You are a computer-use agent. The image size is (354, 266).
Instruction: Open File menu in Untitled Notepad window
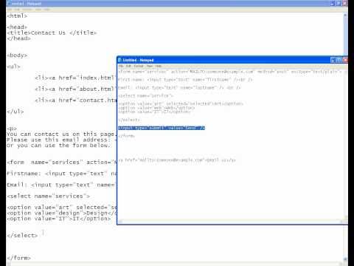(121, 66)
